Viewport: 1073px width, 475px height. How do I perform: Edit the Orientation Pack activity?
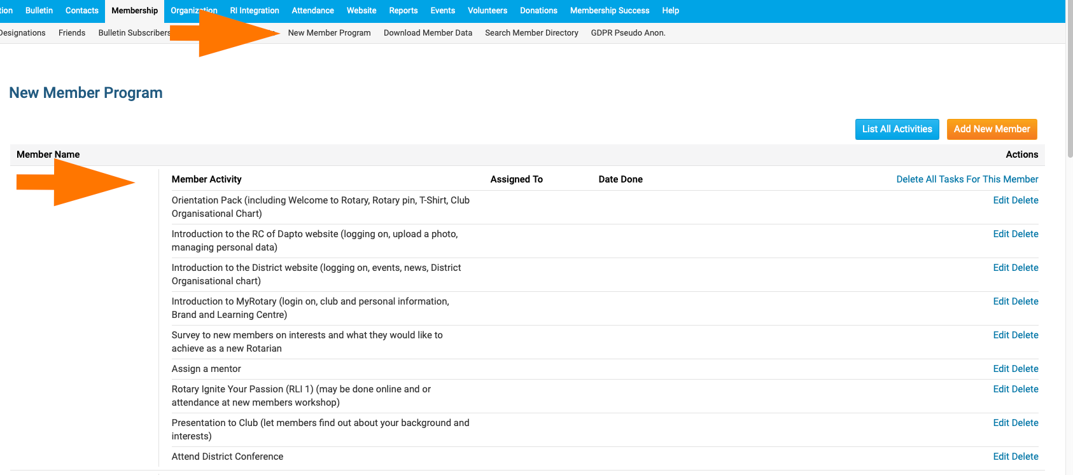tap(1000, 200)
